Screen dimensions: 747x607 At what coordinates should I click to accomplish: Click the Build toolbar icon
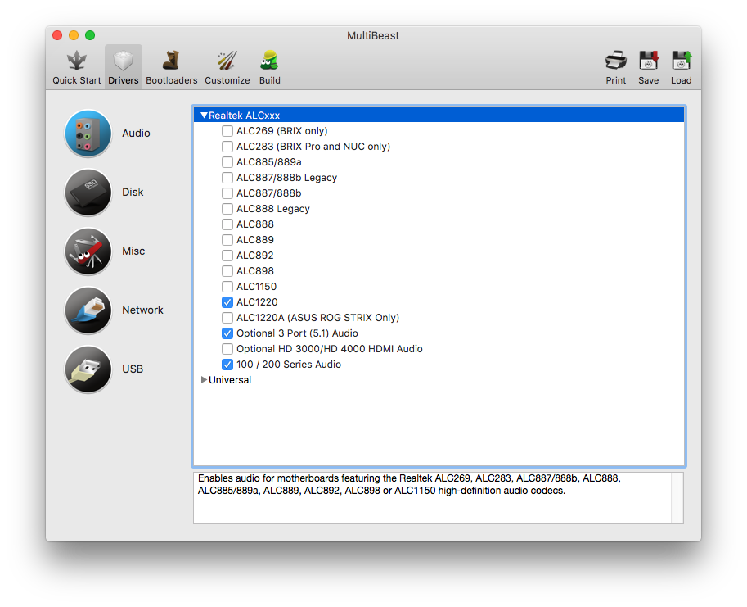pyautogui.click(x=269, y=61)
